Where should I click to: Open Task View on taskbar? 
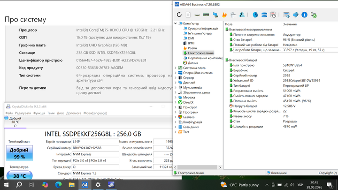[x=32, y=185]
